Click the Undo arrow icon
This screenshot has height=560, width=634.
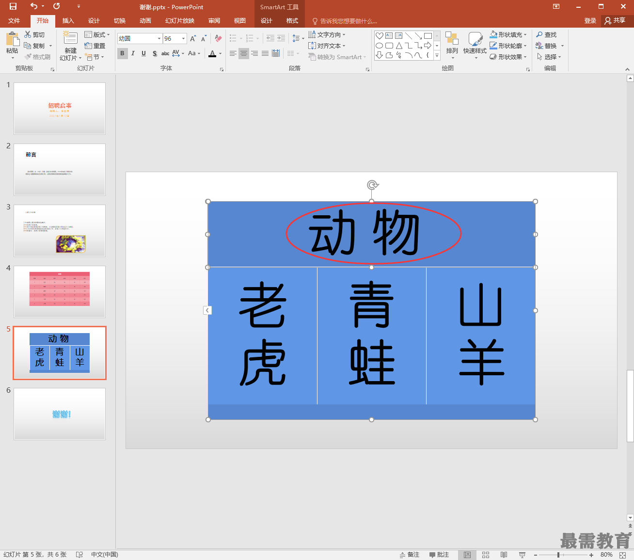coord(33,6)
